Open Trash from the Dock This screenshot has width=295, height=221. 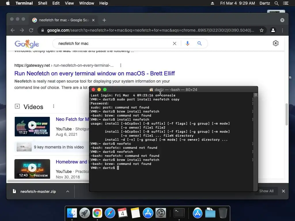point(223,213)
